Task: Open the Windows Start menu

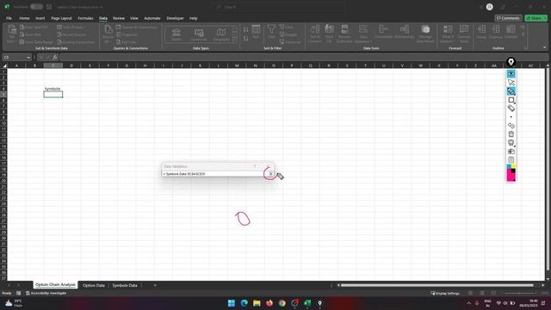Action: pos(232,303)
